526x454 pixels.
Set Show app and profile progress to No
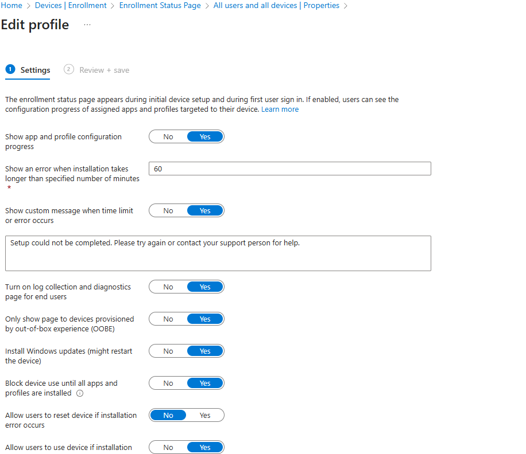168,136
